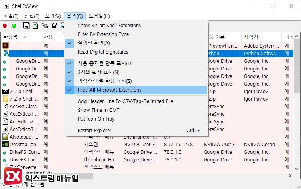Screen dimensions: 301x189
Task: Select the NVIDIA DesktopCon row icon
Action: pyautogui.click(x=6, y=145)
